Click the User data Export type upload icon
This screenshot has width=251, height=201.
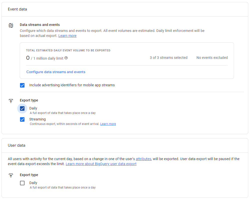[x=11, y=176]
